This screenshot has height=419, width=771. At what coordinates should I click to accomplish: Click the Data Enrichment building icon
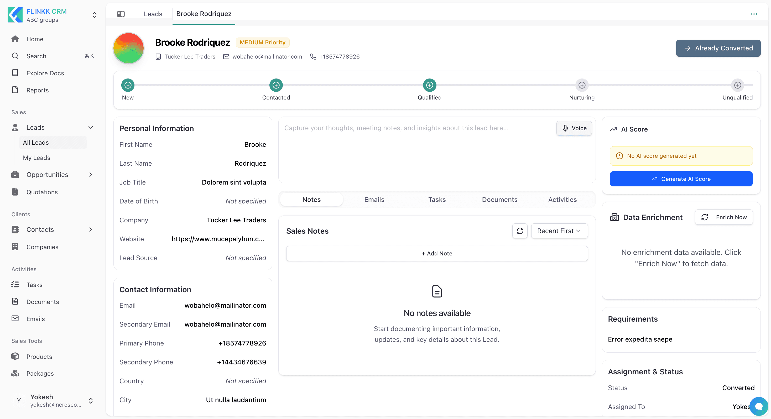tap(614, 217)
